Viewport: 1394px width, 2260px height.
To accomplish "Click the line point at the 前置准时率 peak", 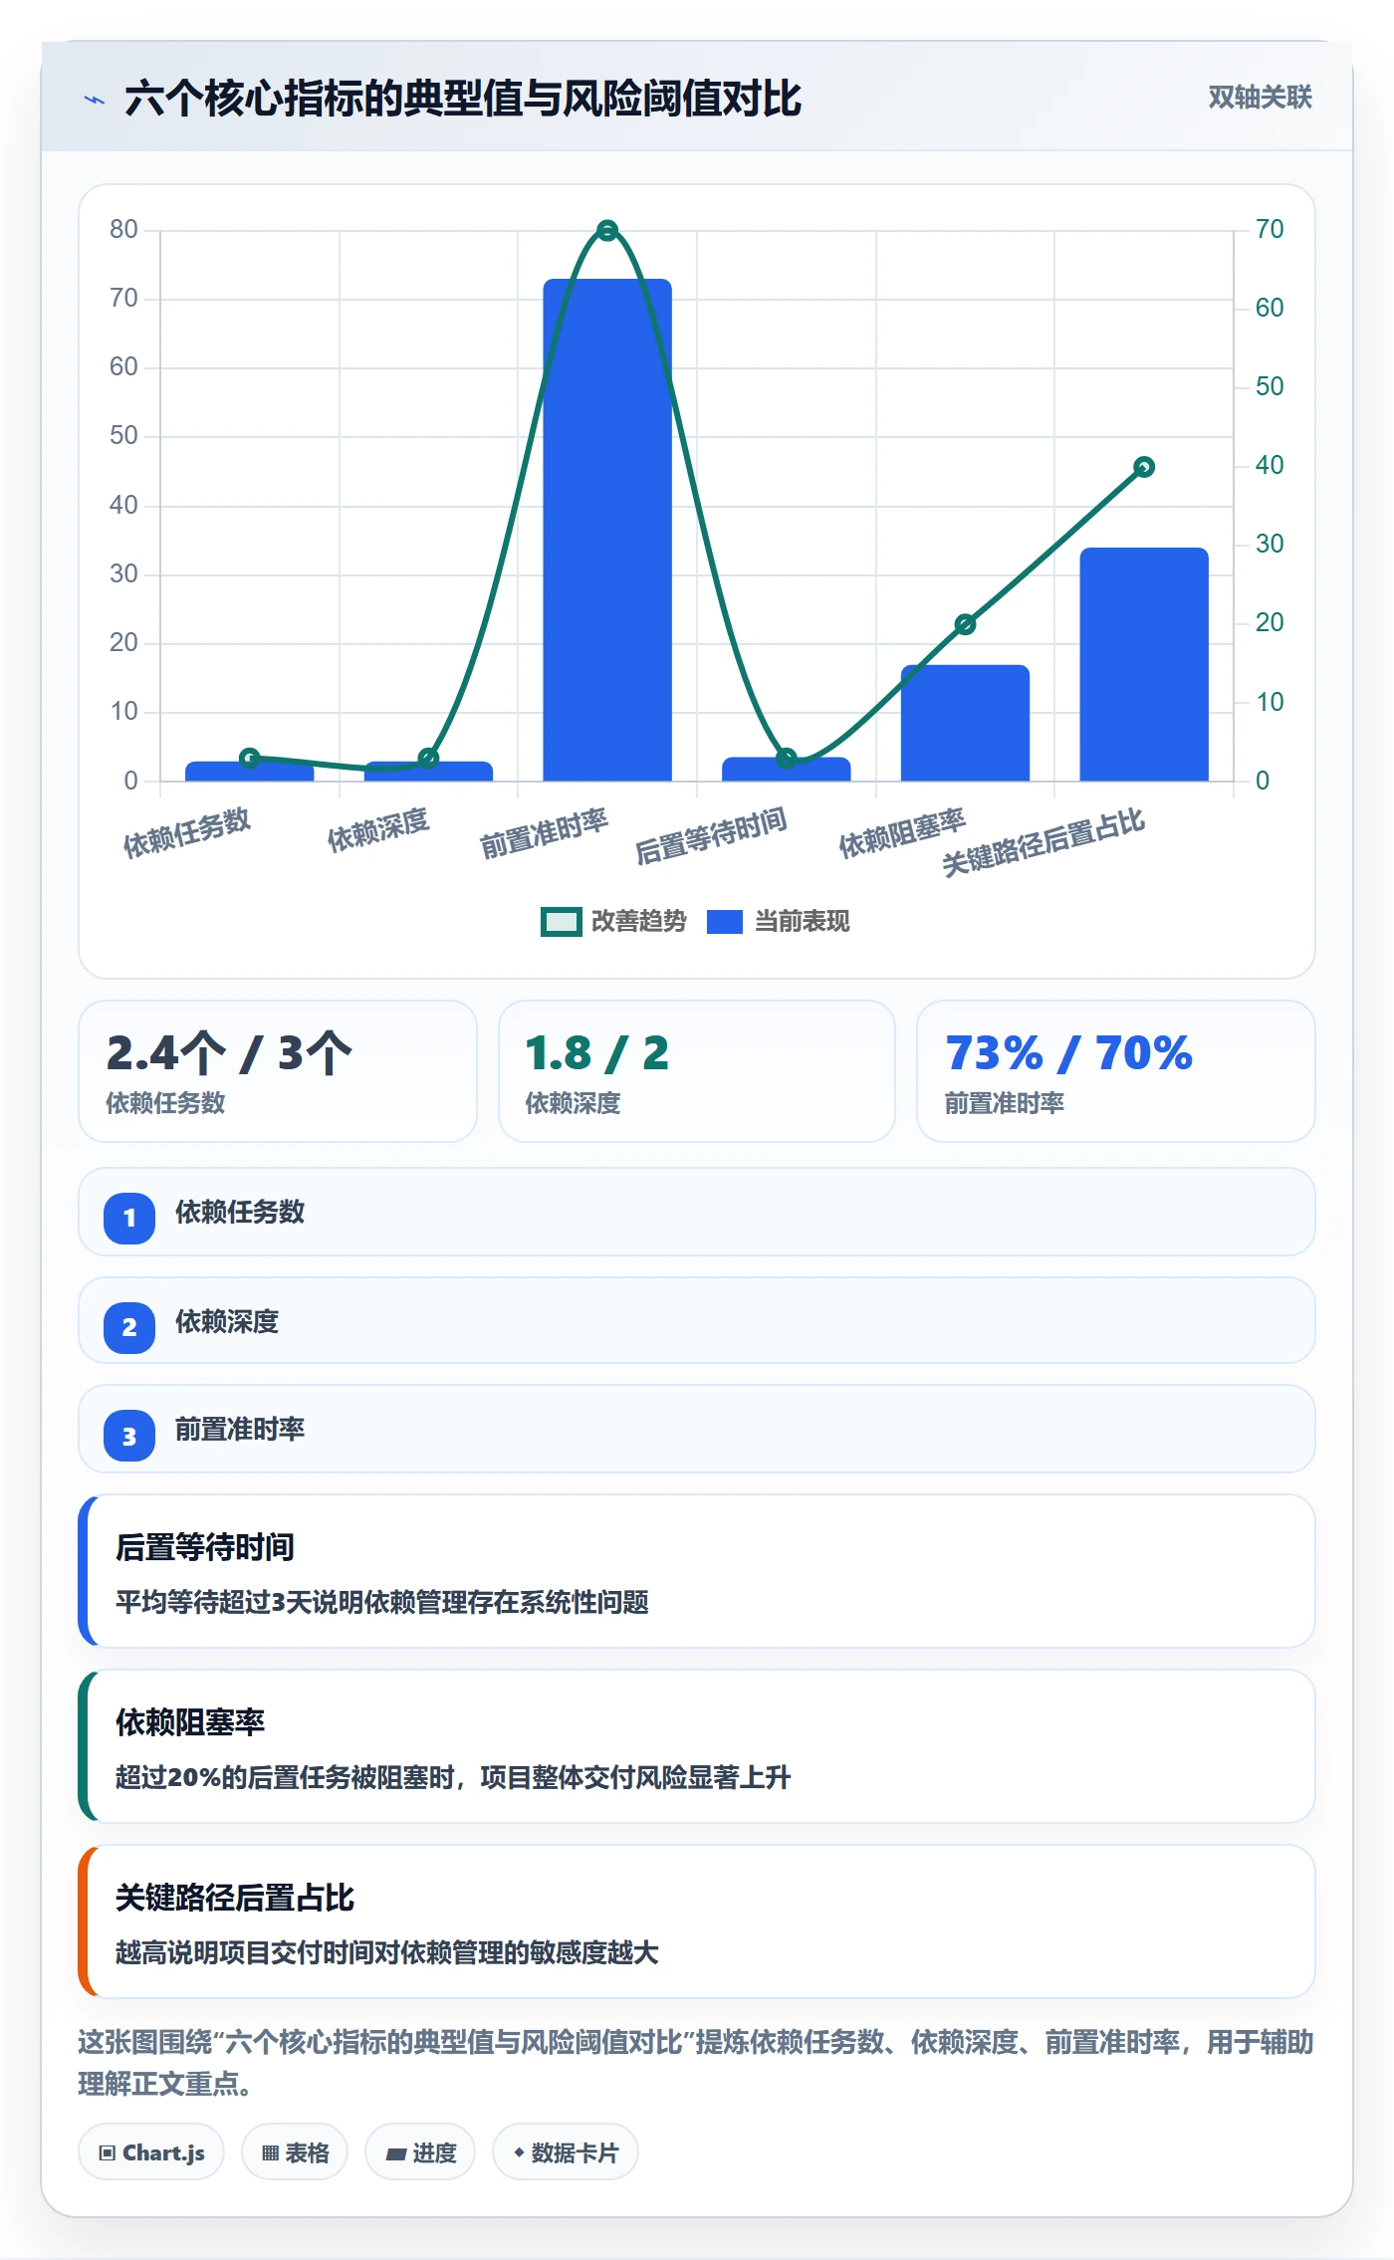I will click(607, 231).
